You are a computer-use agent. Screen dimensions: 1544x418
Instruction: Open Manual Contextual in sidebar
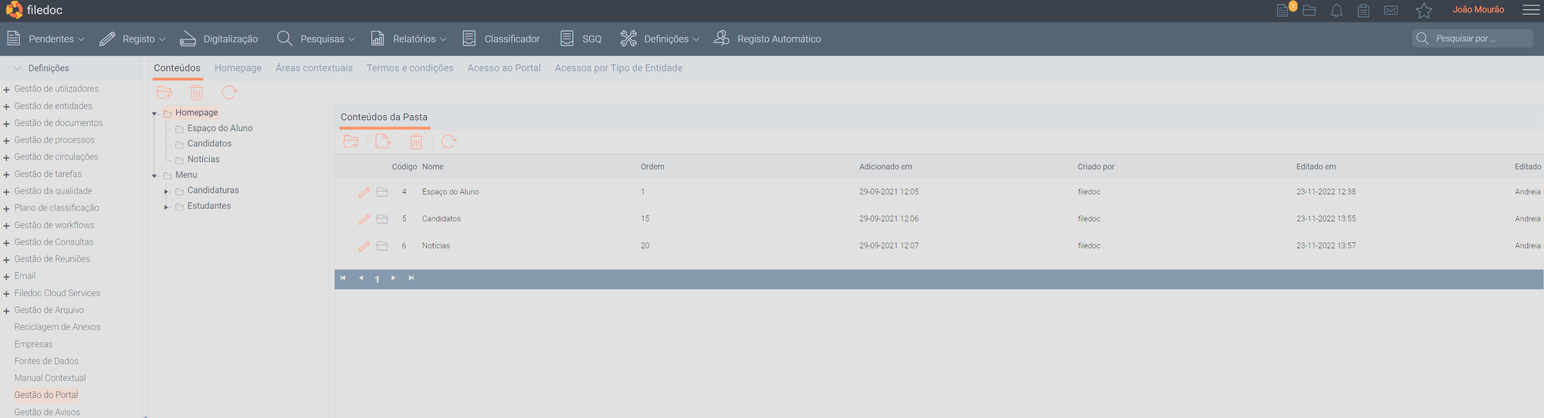click(50, 378)
